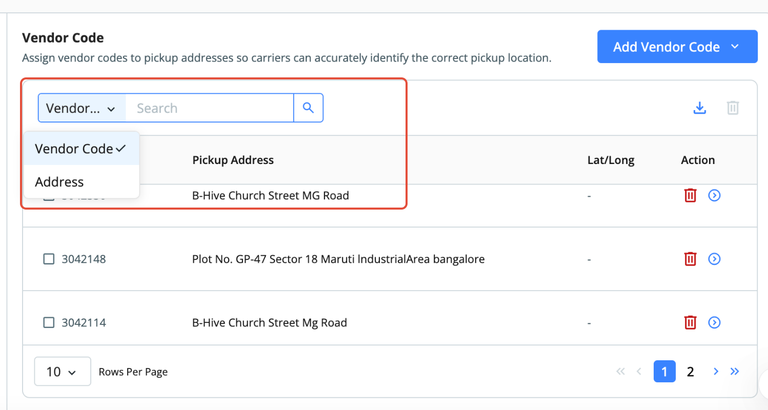Go to page 2 of results

click(x=690, y=372)
